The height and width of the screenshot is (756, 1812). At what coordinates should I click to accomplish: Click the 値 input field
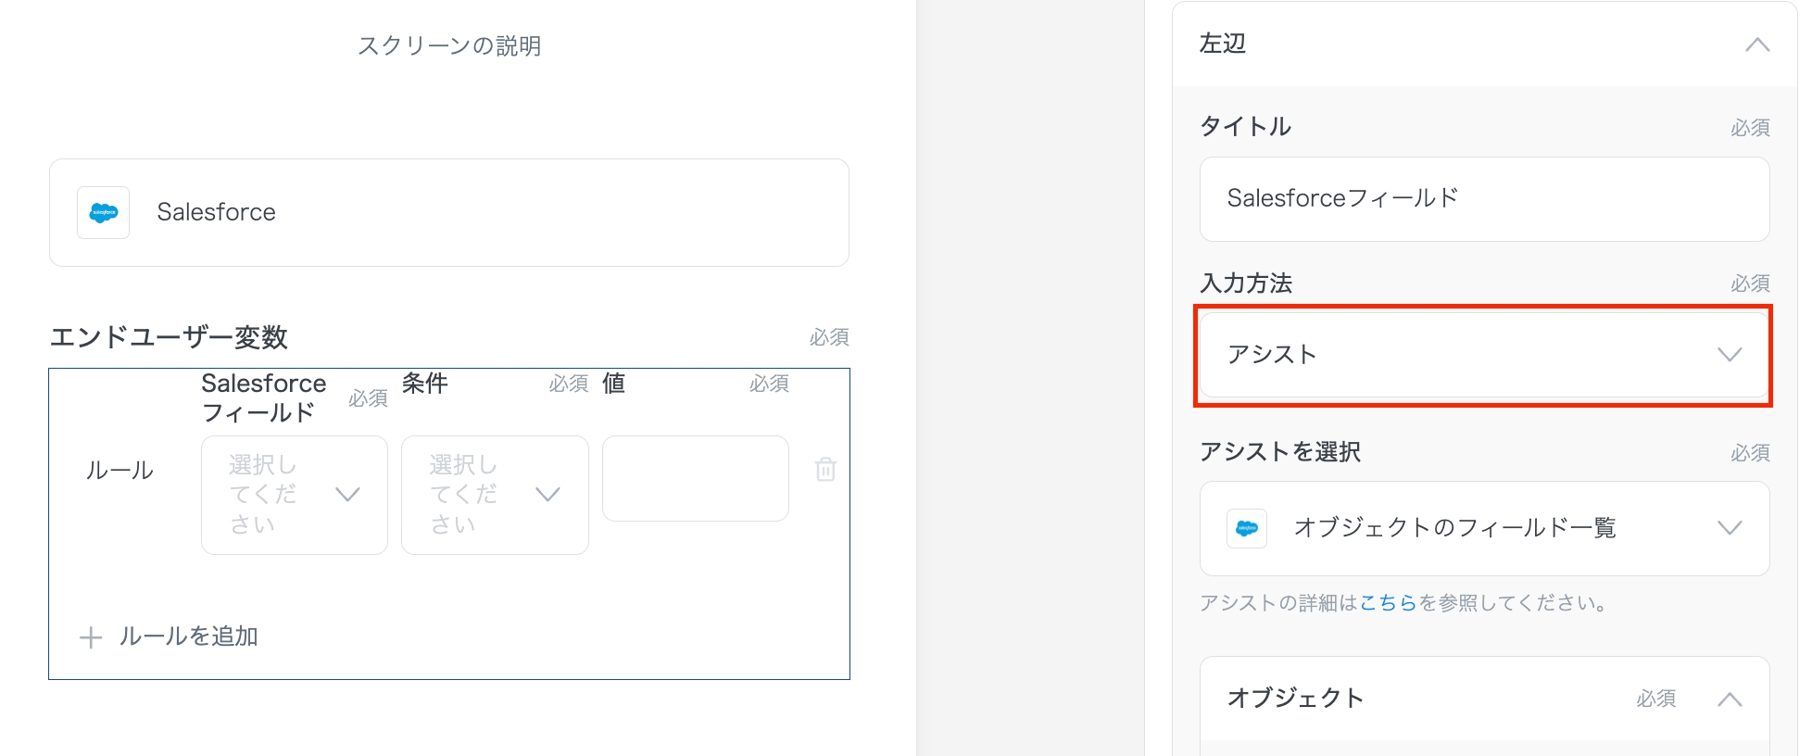(695, 479)
